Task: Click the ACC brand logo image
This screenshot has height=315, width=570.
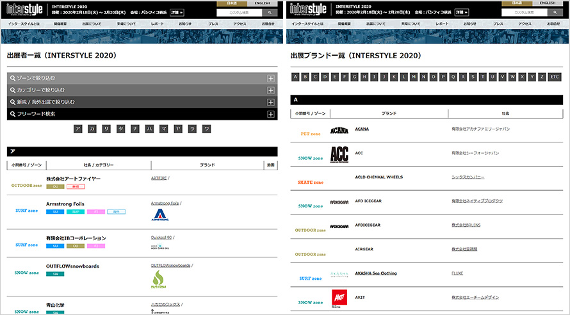Action: pyautogui.click(x=339, y=154)
